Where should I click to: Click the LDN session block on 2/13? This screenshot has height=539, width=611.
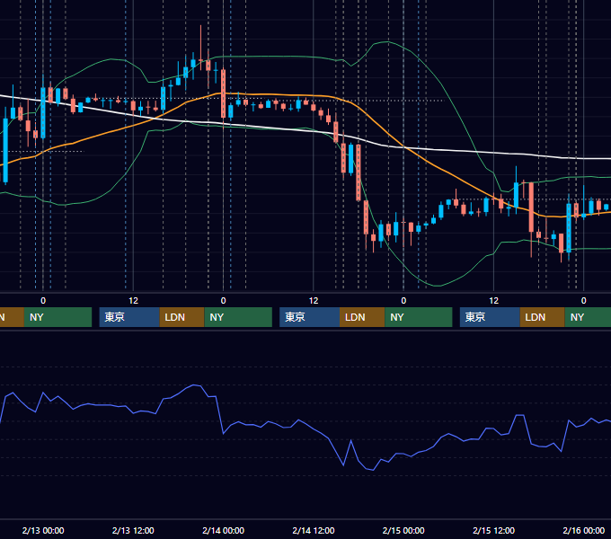[182, 317]
